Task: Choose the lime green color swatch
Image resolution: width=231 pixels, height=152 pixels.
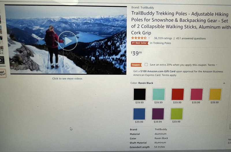Action: pos(176,114)
